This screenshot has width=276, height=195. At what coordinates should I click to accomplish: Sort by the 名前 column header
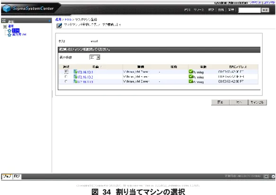(x=96, y=67)
